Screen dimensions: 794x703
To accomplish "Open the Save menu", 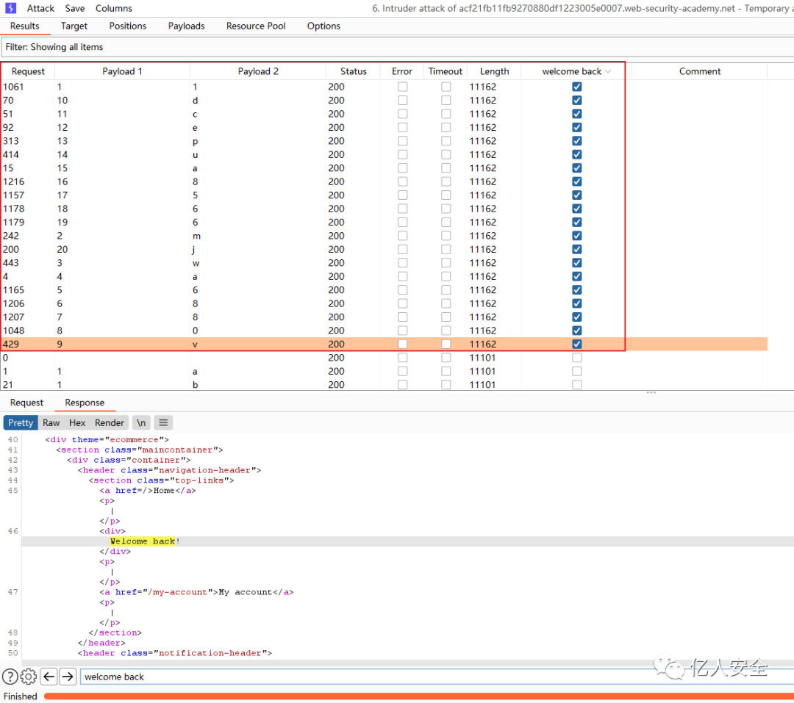I will click(x=75, y=8).
